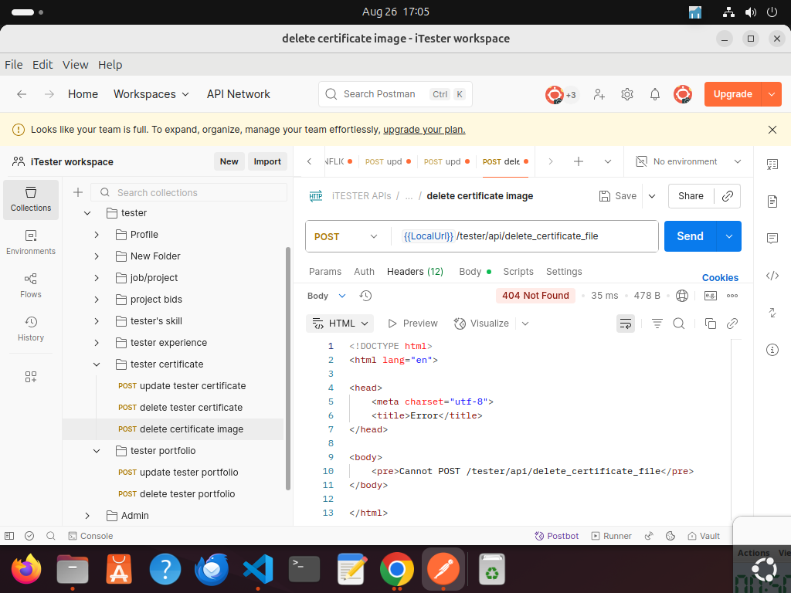Open the View menu
The height and width of the screenshot is (593, 791).
pos(76,65)
